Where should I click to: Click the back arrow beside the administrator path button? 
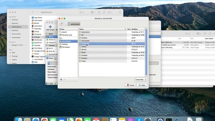(x=66, y=24)
